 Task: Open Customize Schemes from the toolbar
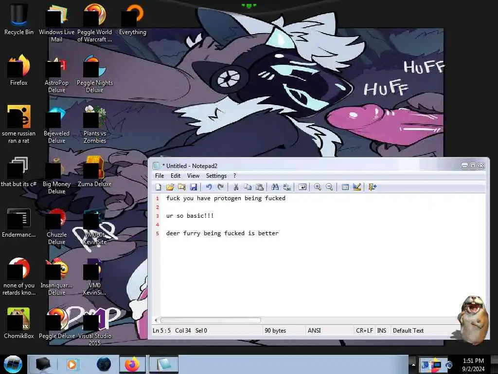coord(356,187)
